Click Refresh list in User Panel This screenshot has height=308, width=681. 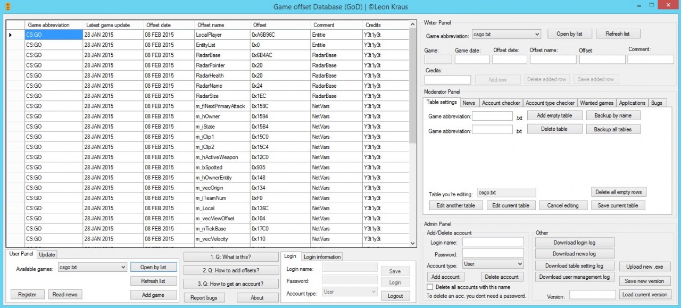coord(153,281)
